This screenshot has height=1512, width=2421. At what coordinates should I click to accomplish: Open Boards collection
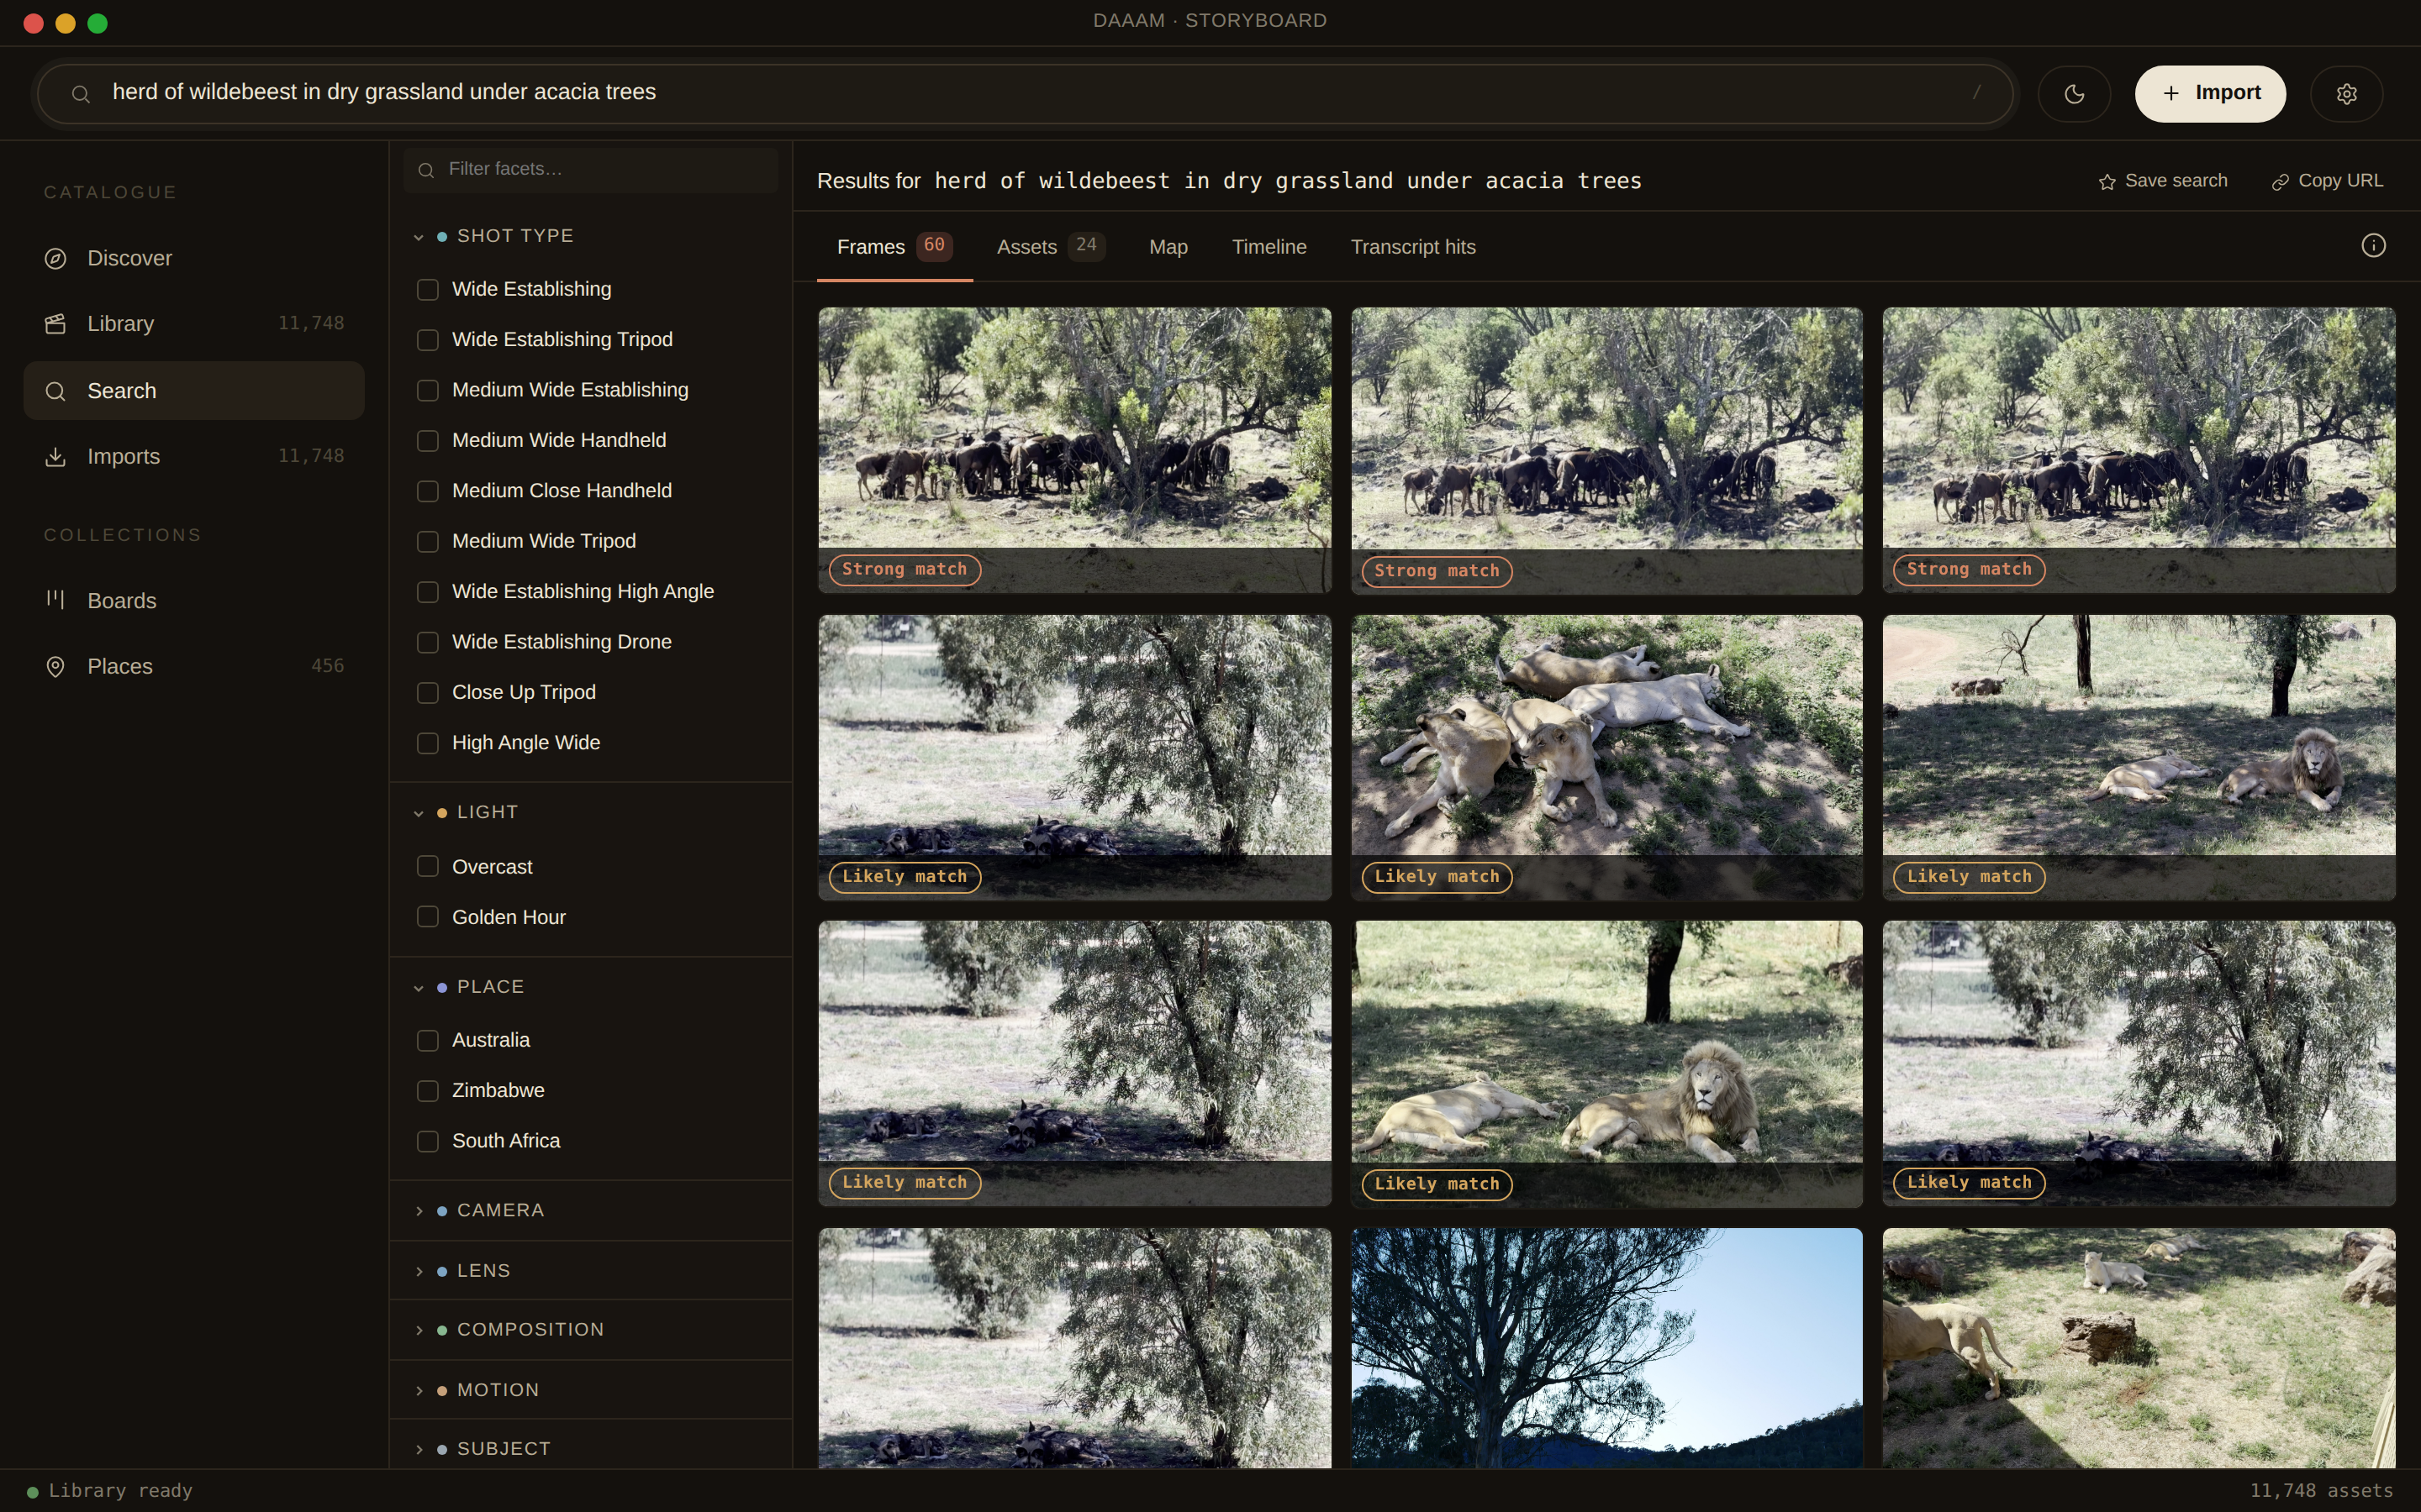click(x=194, y=601)
